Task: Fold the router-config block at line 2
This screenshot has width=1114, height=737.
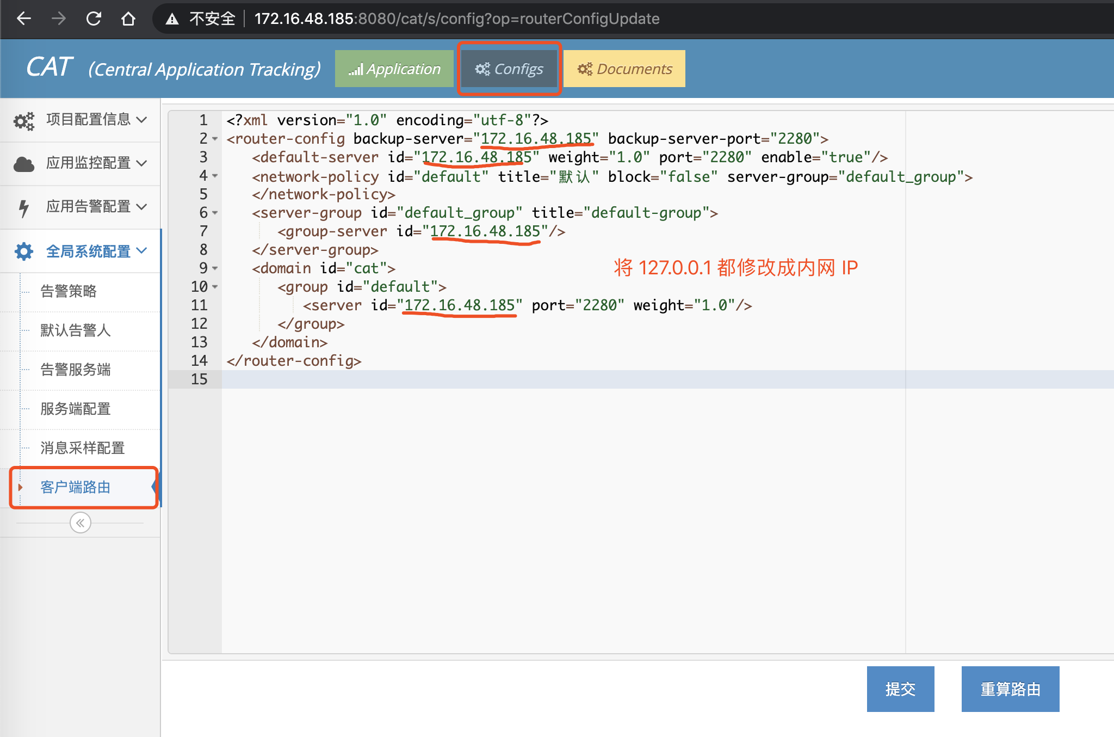Action: (215, 139)
